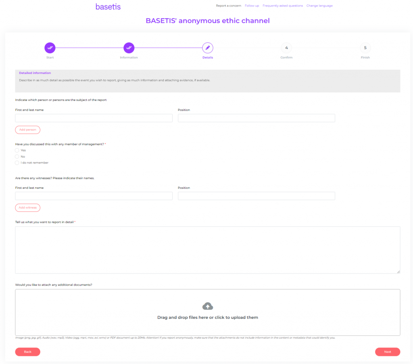Screen dimensions: 413x364
Task: Select step 5 Finish circle
Action: pyautogui.click(x=365, y=48)
